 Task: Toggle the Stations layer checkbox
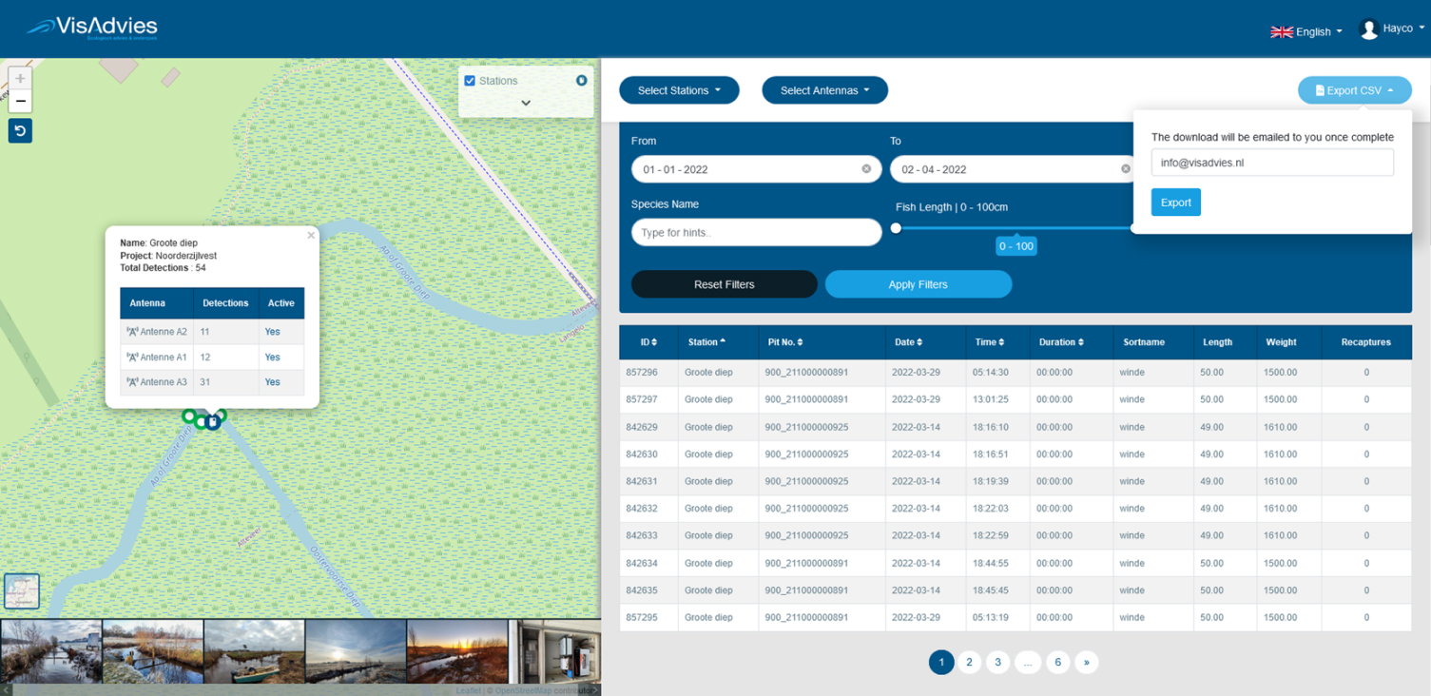pos(470,81)
